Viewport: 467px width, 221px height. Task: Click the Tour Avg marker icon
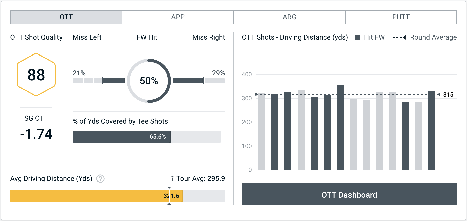pyautogui.click(x=172, y=178)
